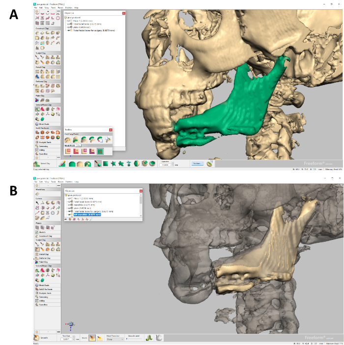
Task: Open the Tools menu in upper window
Action: [x=54, y=8]
